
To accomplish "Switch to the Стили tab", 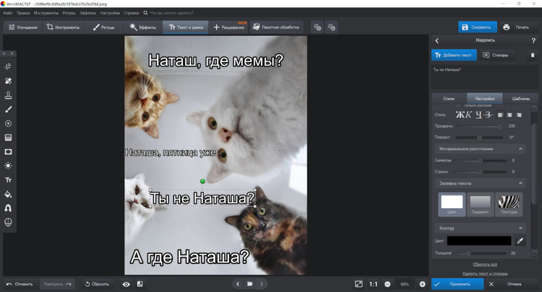I will (449, 99).
